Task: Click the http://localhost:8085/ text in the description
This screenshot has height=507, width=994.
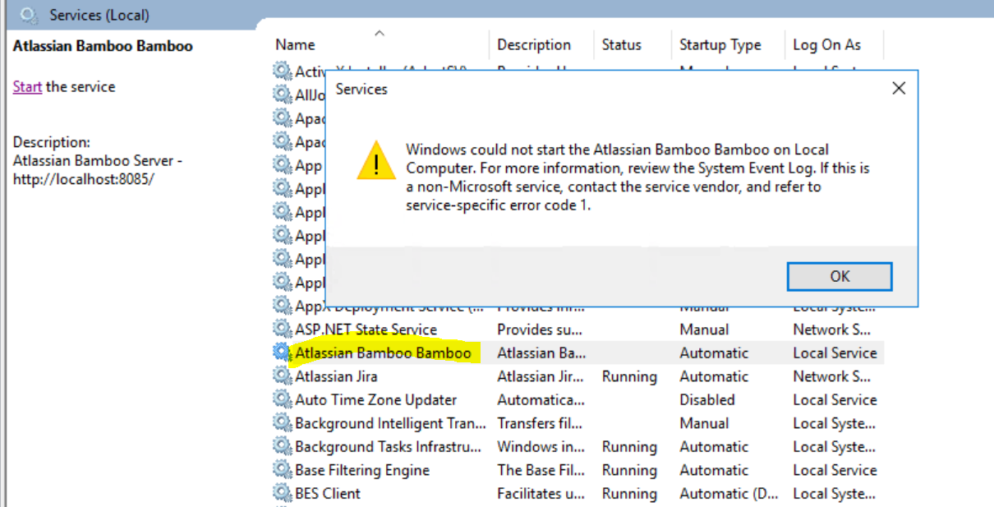Action: (84, 178)
